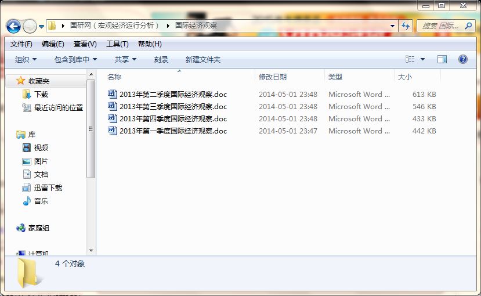Screen dimensions: 481x296
Task: Select 国研网（宏观经济运行分析） breadcrumb
Action: [114, 26]
